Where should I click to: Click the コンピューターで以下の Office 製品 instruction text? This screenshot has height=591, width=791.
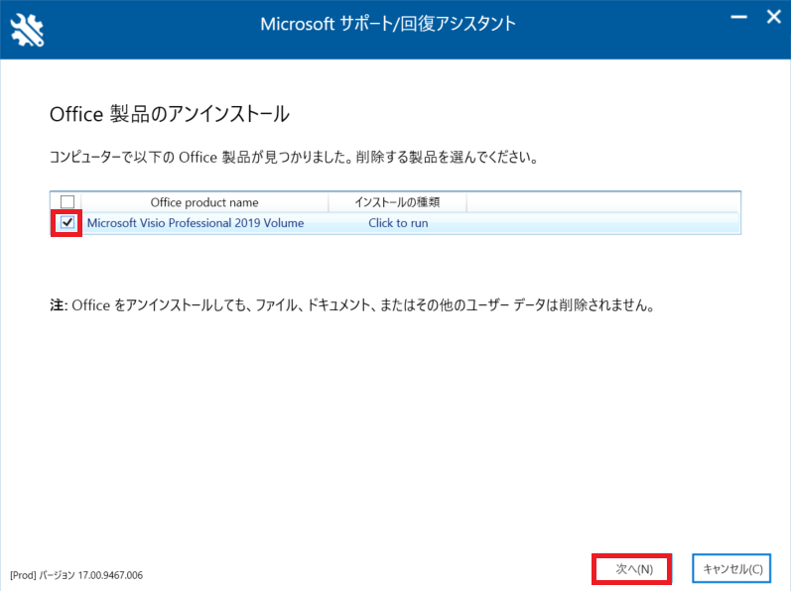[x=294, y=158]
